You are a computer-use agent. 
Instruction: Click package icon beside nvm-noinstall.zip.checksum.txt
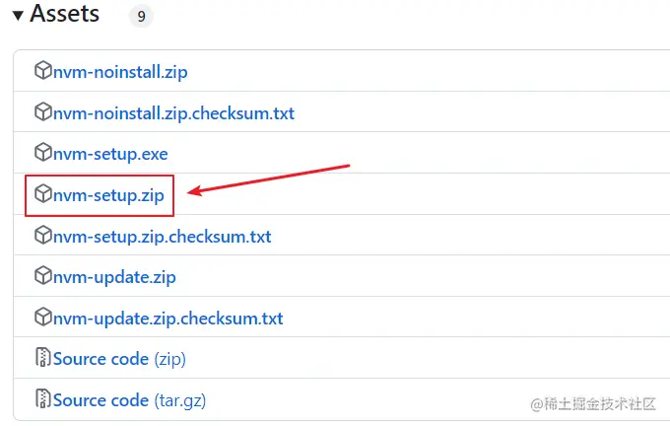click(x=43, y=111)
